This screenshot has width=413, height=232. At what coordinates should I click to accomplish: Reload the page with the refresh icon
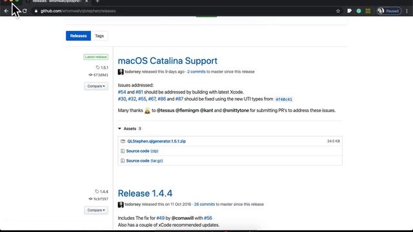coord(25,11)
